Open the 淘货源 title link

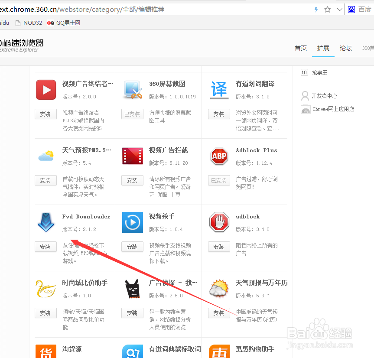click(x=72, y=349)
